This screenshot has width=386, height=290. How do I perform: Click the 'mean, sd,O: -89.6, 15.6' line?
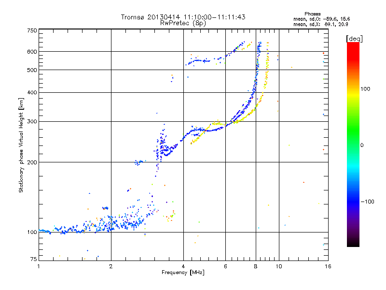click(321, 19)
